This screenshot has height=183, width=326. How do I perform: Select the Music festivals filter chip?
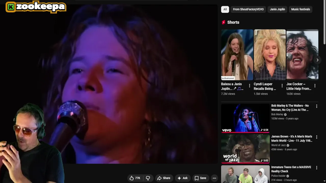(301, 9)
